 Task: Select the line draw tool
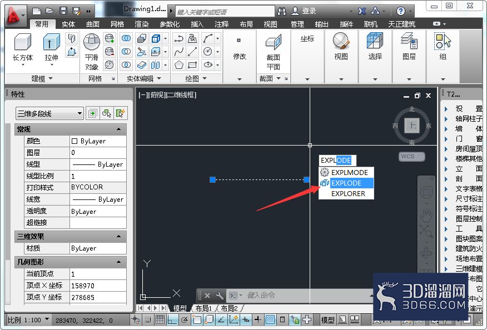coord(192,52)
